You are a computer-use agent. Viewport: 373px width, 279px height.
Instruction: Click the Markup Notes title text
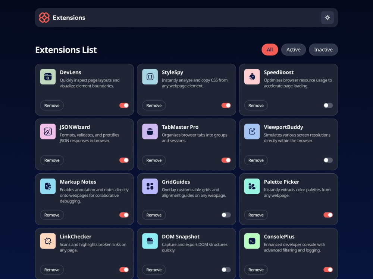tap(78, 182)
